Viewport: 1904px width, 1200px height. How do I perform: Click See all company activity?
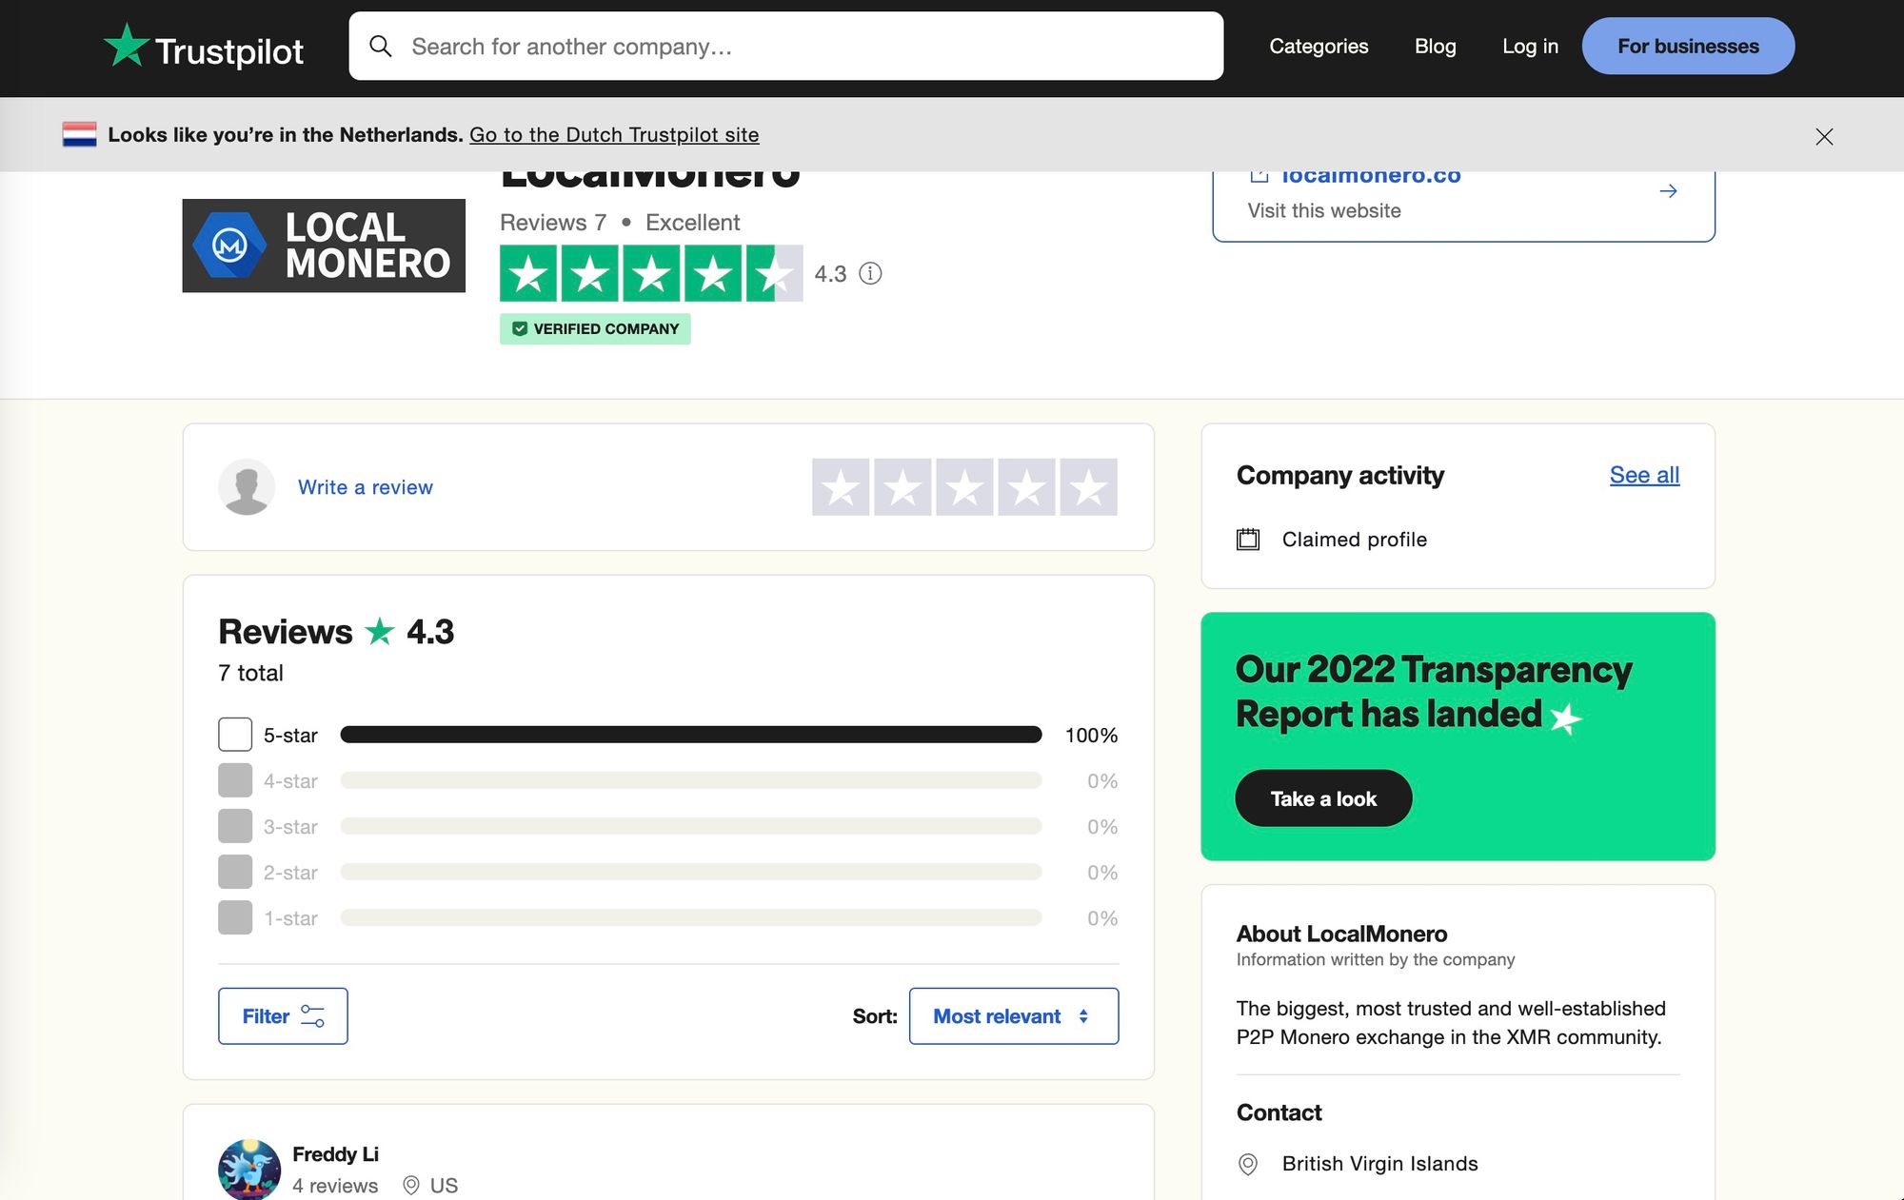1644,475
